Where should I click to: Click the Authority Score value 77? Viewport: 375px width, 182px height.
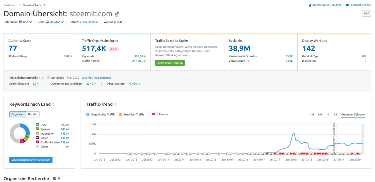[x=13, y=48]
